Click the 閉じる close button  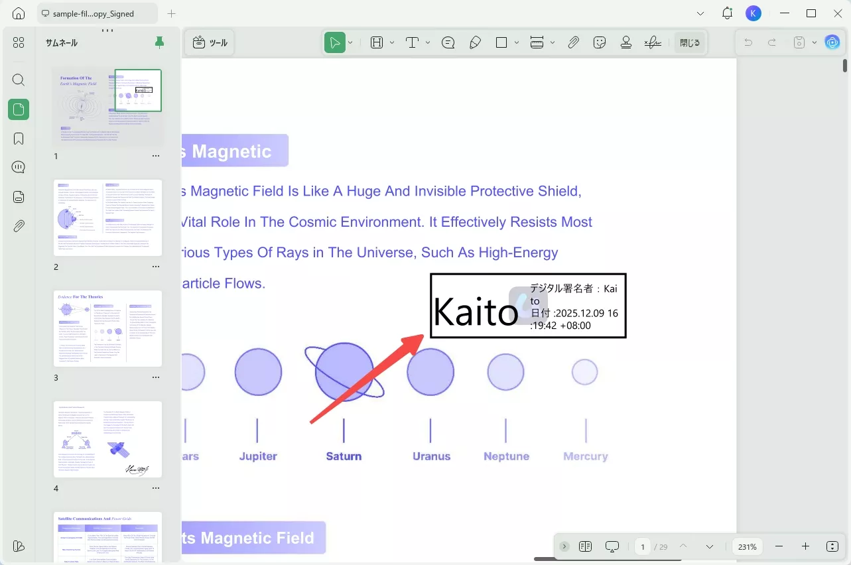690,42
